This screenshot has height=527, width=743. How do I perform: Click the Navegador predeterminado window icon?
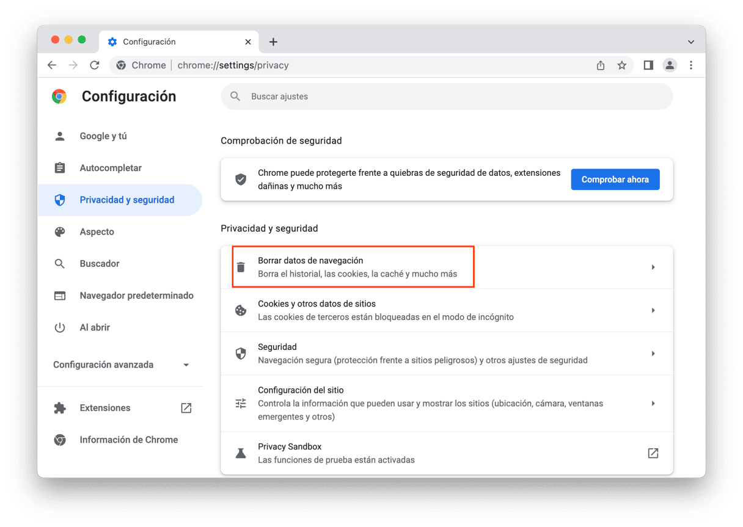(60, 296)
